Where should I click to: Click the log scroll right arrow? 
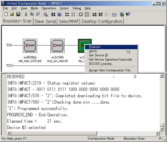point(158,133)
